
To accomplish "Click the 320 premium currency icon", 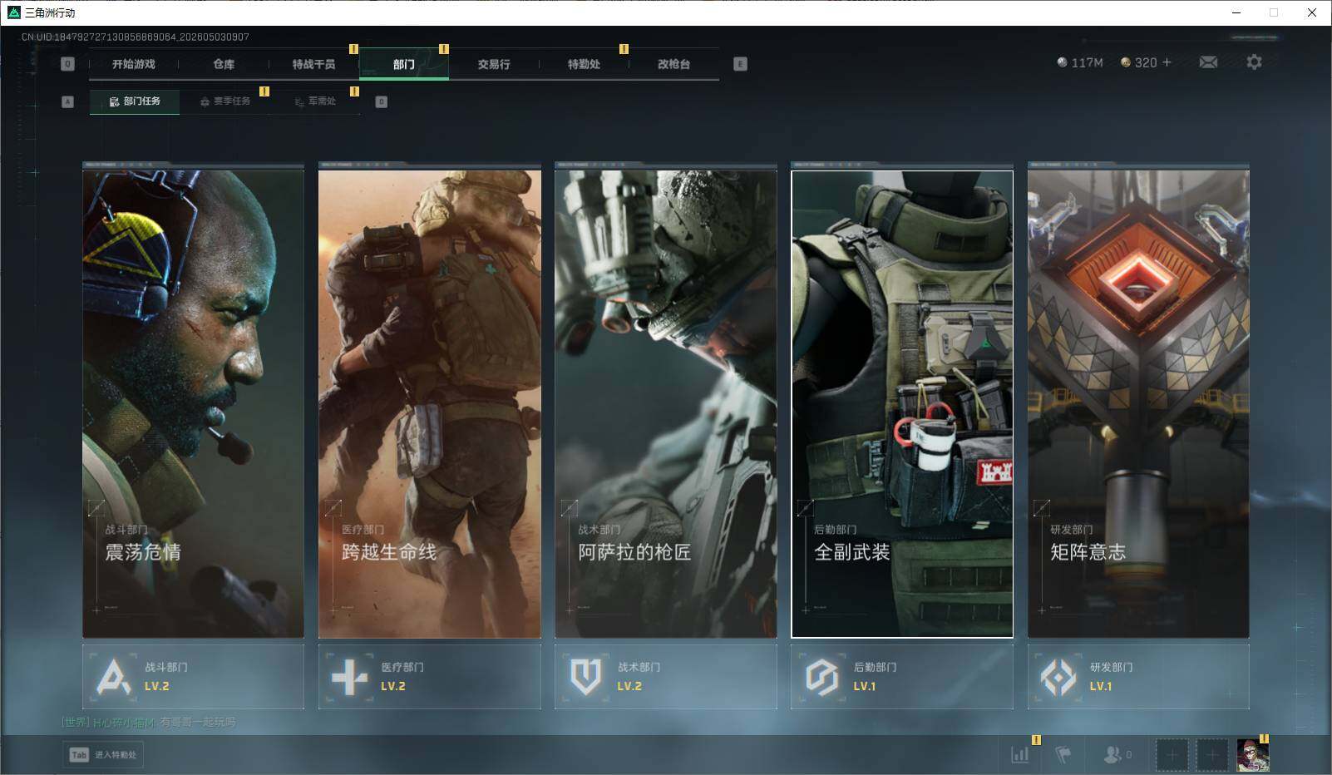I will click(x=1126, y=62).
